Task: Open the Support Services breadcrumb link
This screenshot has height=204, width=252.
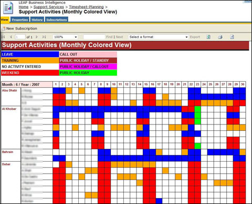Action: [49, 7]
